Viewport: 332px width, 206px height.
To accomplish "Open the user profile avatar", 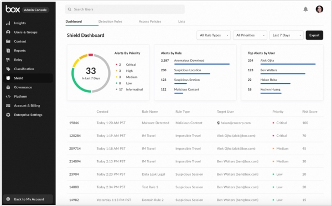I will pos(319,9).
